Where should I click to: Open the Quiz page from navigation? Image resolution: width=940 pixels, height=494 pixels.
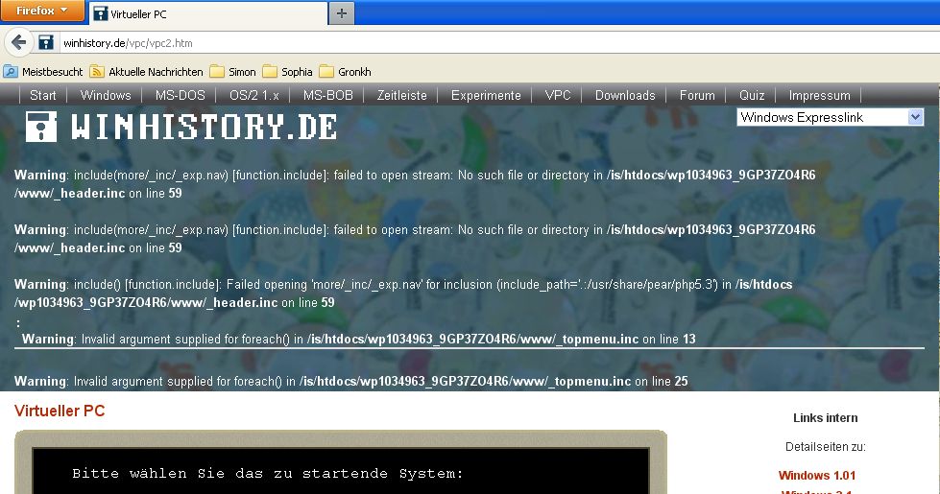(x=751, y=95)
